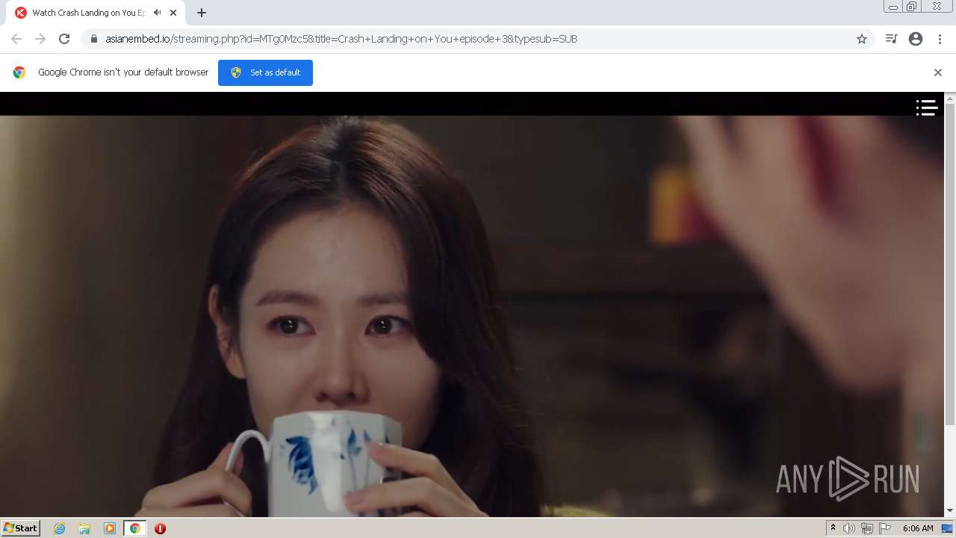Restore down the Chrome window

[912, 7]
